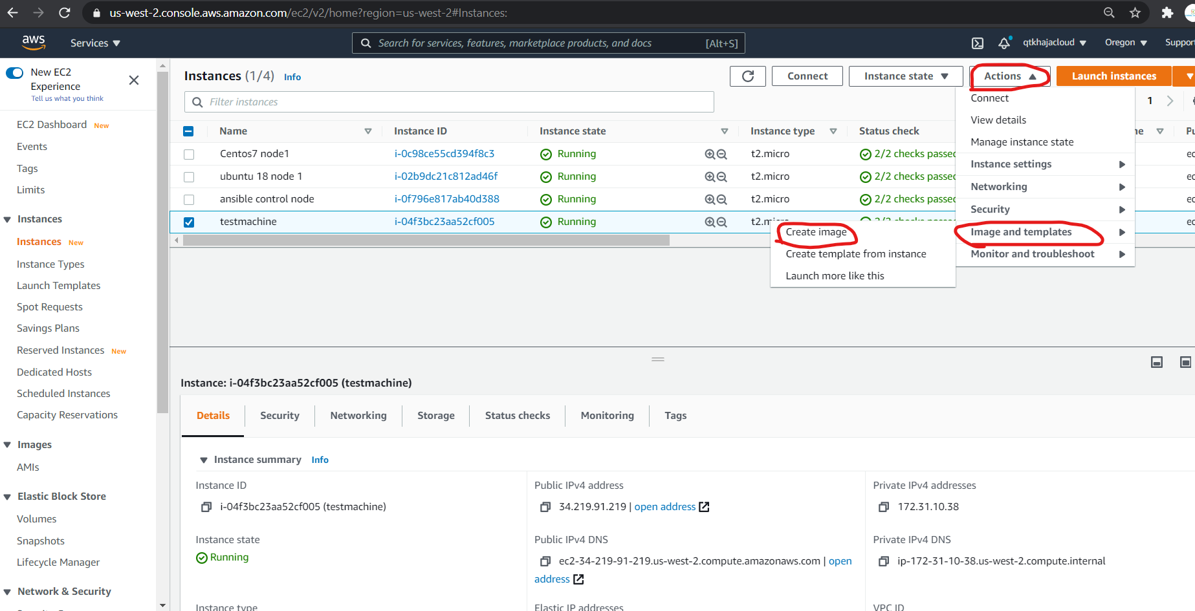Copy the Private IPv4 DNS with its copy icon
This screenshot has height=611, width=1195.
point(884,561)
